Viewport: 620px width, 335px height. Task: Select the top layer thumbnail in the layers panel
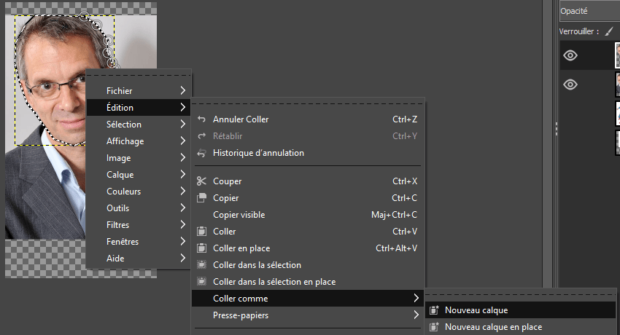click(617, 55)
